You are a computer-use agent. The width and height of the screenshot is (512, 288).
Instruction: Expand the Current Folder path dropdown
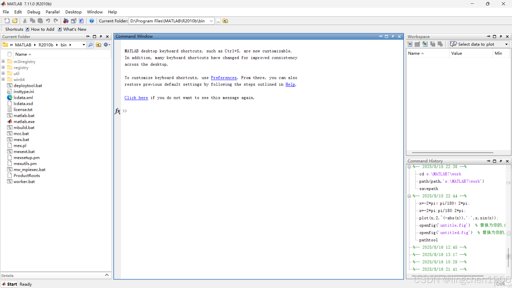(x=211, y=21)
